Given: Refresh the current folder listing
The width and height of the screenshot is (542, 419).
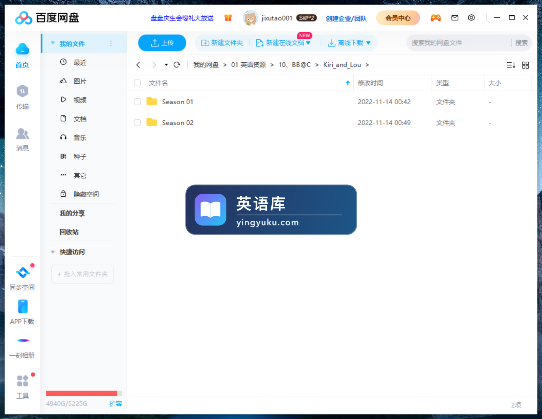Looking at the screenshot, I should [177, 65].
